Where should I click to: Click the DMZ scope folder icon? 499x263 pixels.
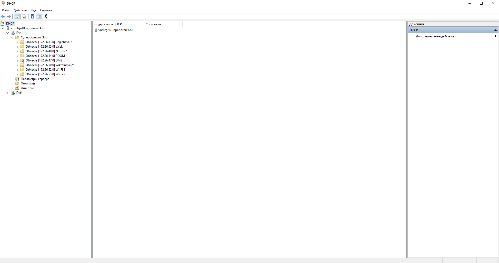[x=22, y=60]
